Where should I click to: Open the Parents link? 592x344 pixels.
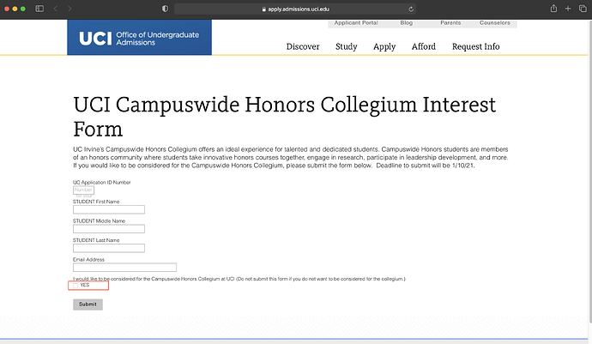tap(450, 22)
